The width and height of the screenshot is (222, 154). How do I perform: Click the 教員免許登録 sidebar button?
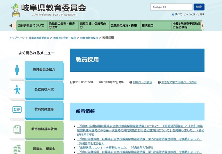44,110
